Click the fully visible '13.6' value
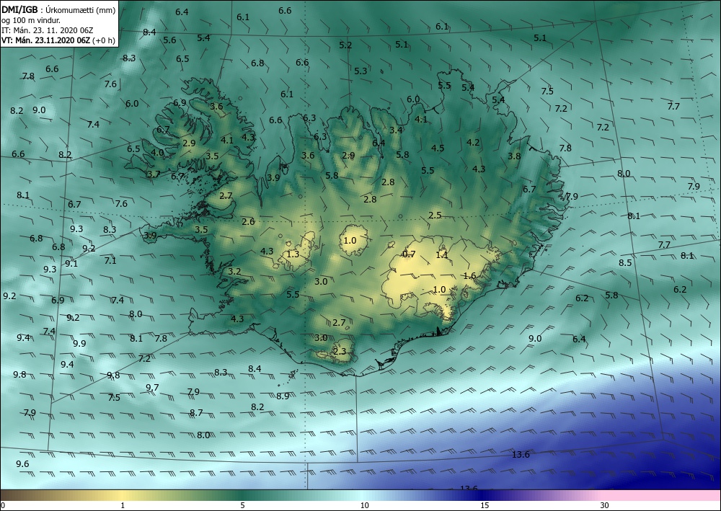 521,455
